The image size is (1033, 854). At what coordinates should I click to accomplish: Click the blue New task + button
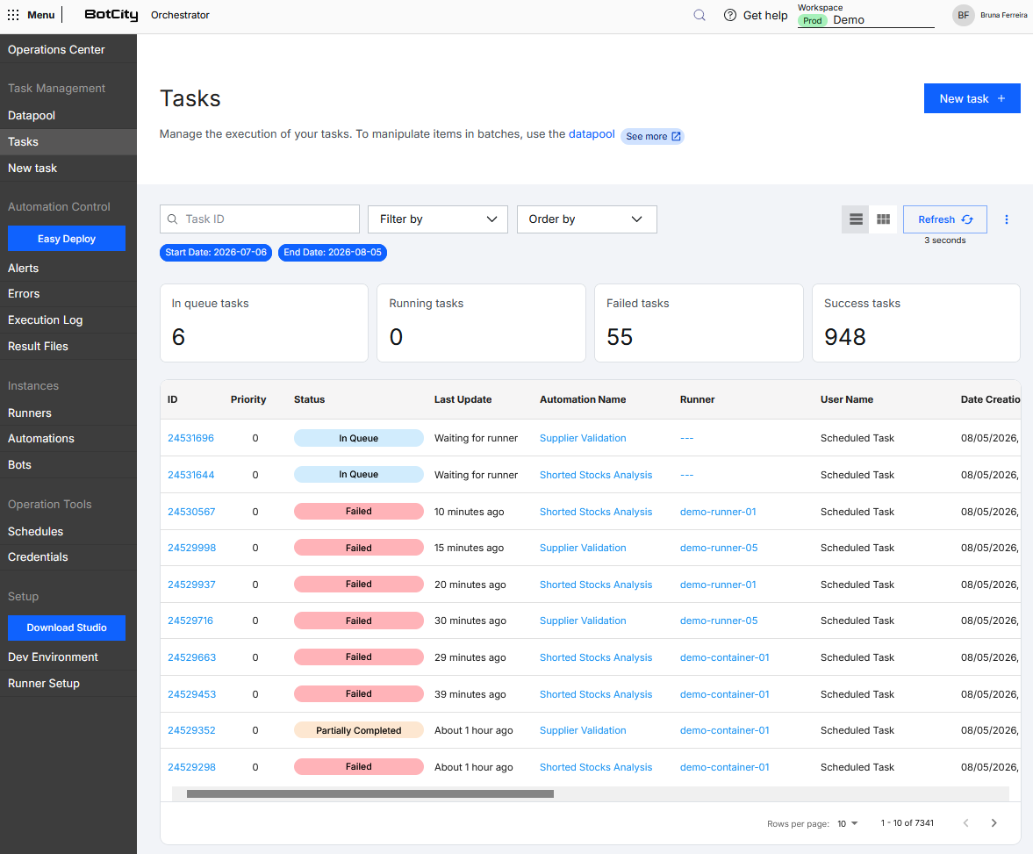point(972,98)
